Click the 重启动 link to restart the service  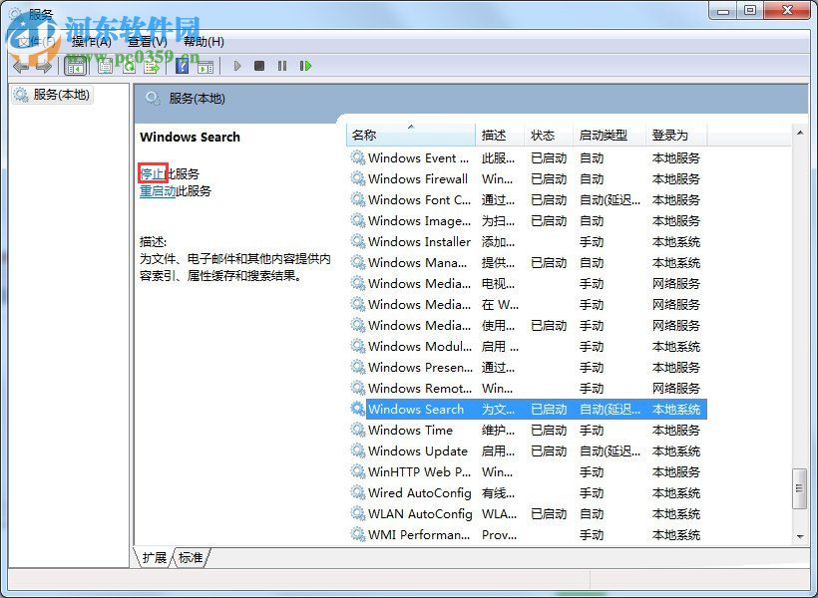click(x=161, y=192)
